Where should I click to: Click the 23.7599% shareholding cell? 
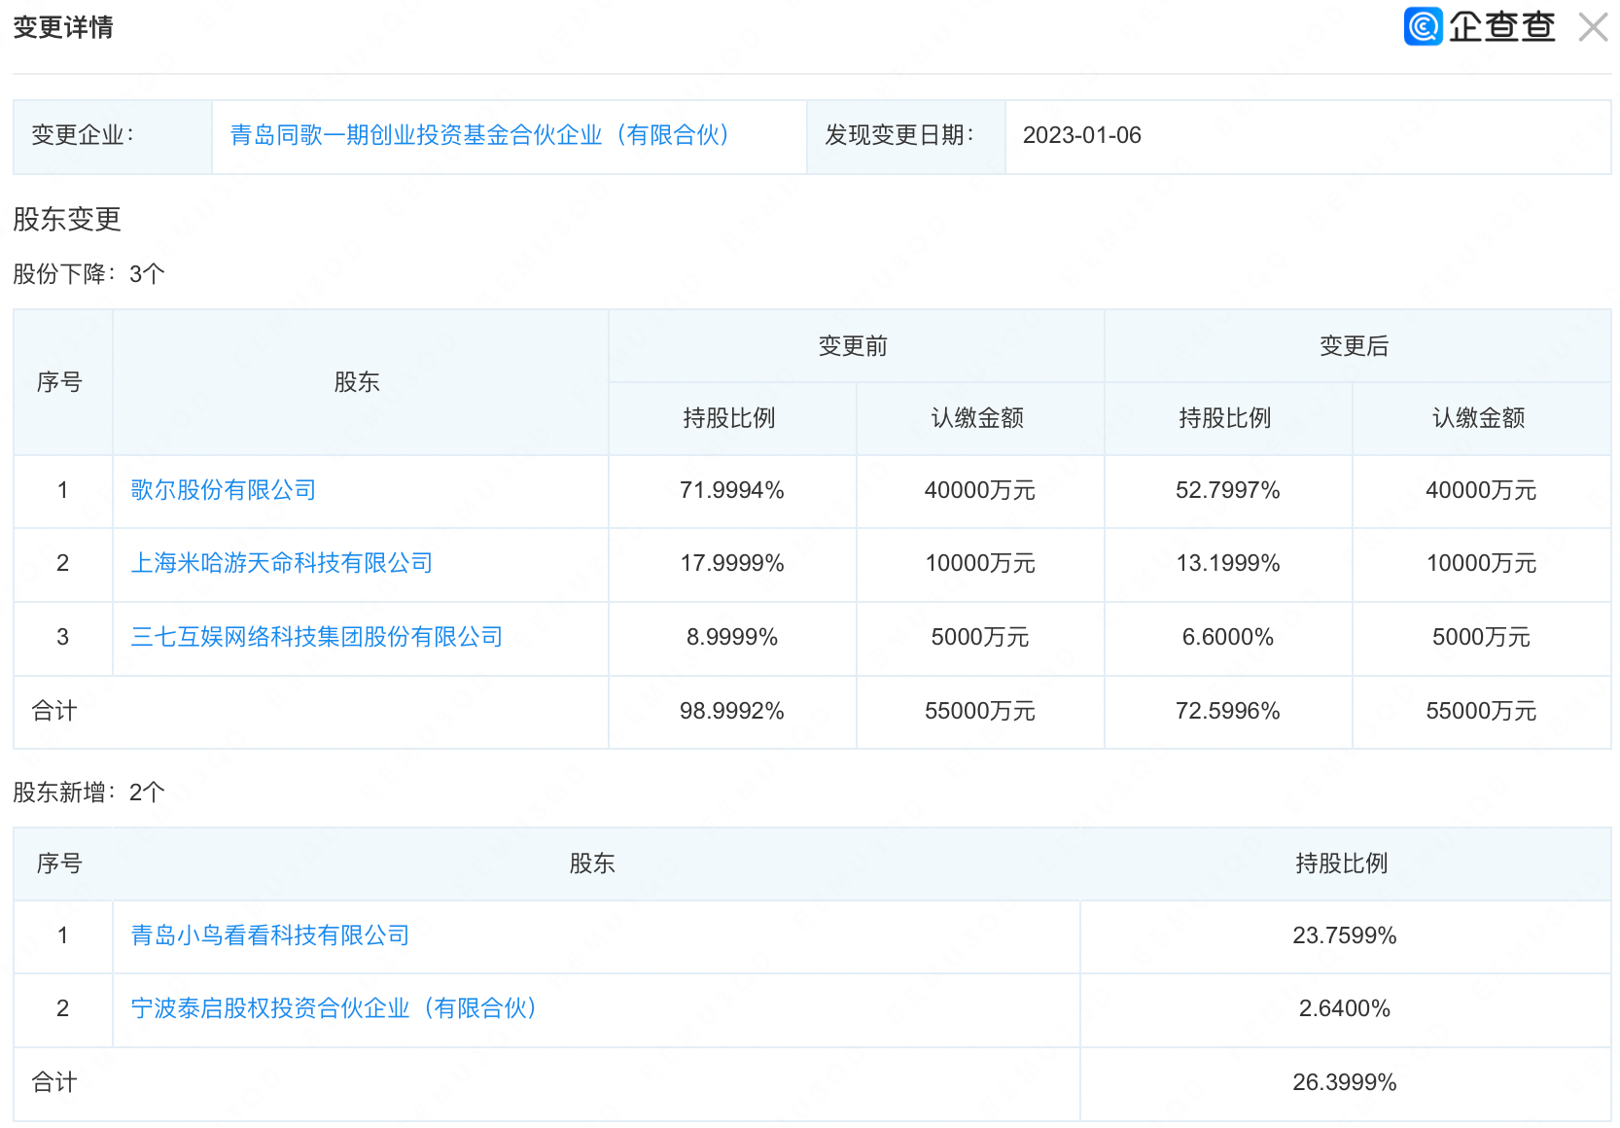tap(1344, 935)
